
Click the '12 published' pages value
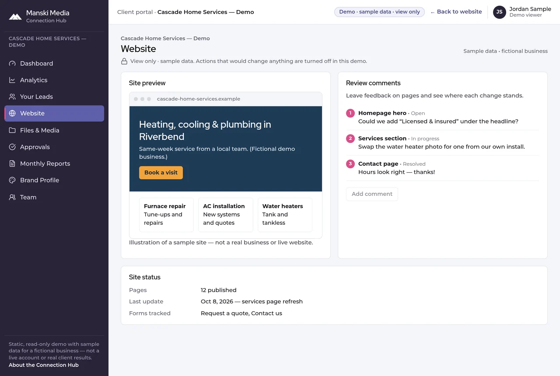click(x=219, y=290)
